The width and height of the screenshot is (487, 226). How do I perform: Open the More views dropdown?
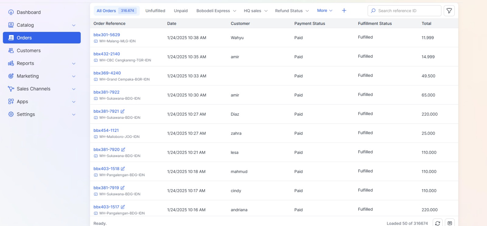pyautogui.click(x=324, y=11)
